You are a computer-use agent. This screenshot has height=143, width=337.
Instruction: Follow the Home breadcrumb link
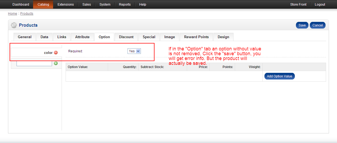pos(13,14)
